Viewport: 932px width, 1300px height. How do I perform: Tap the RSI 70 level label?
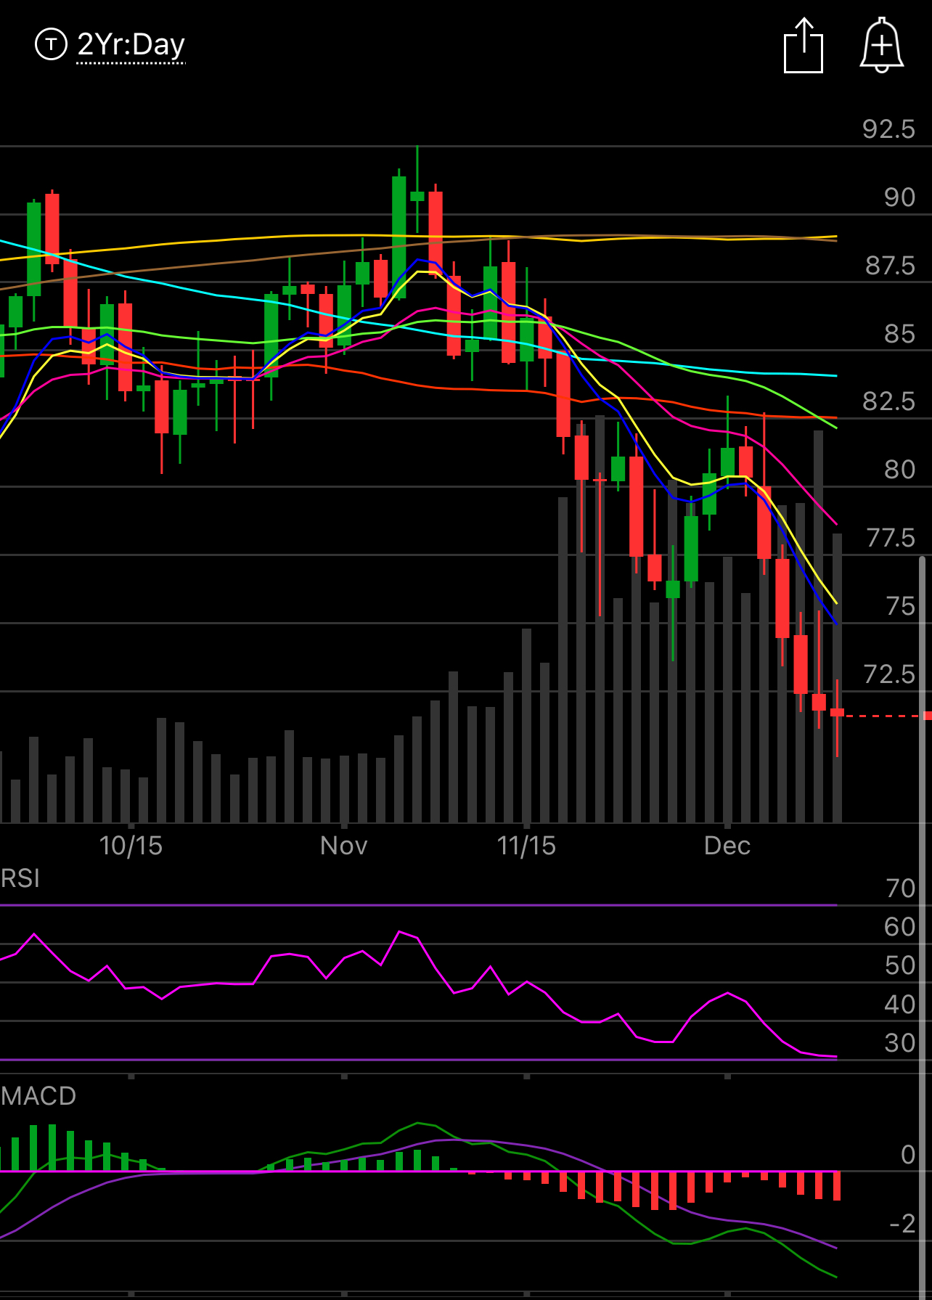click(901, 888)
